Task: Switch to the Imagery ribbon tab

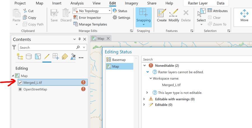Action: [131, 3]
